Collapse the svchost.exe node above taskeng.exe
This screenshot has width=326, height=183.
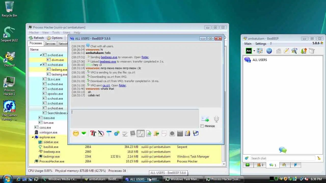(41, 65)
